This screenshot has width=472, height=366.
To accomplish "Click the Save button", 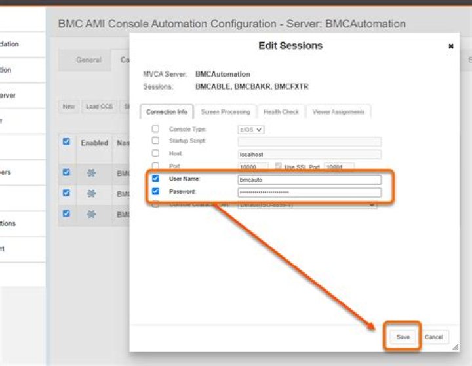I will point(403,337).
